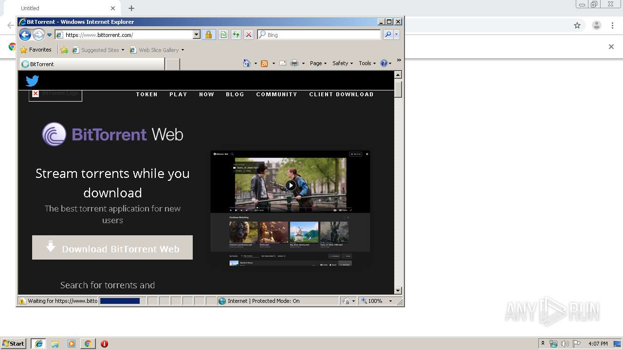Refresh the page in Internet Explorer
623x350 pixels.
[236, 35]
